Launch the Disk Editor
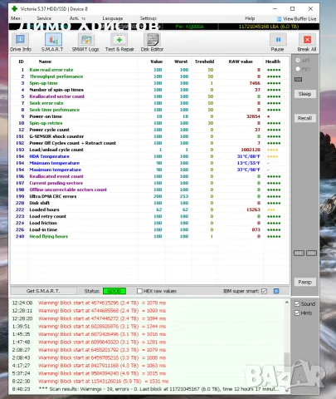This screenshot has height=399, width=336. pyautogui.click(x=152, y=42)
